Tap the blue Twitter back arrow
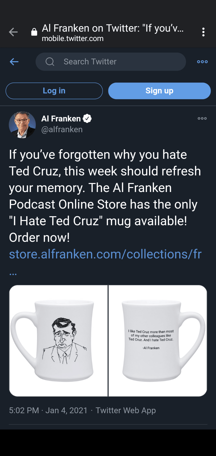Screen dimensions: 216x456 14,61
